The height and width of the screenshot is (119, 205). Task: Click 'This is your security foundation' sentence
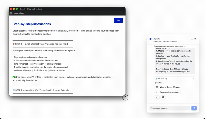[44, 51]
